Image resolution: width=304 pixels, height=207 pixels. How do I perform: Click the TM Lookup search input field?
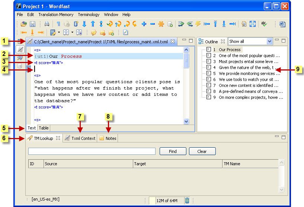(x=92, y=151)
